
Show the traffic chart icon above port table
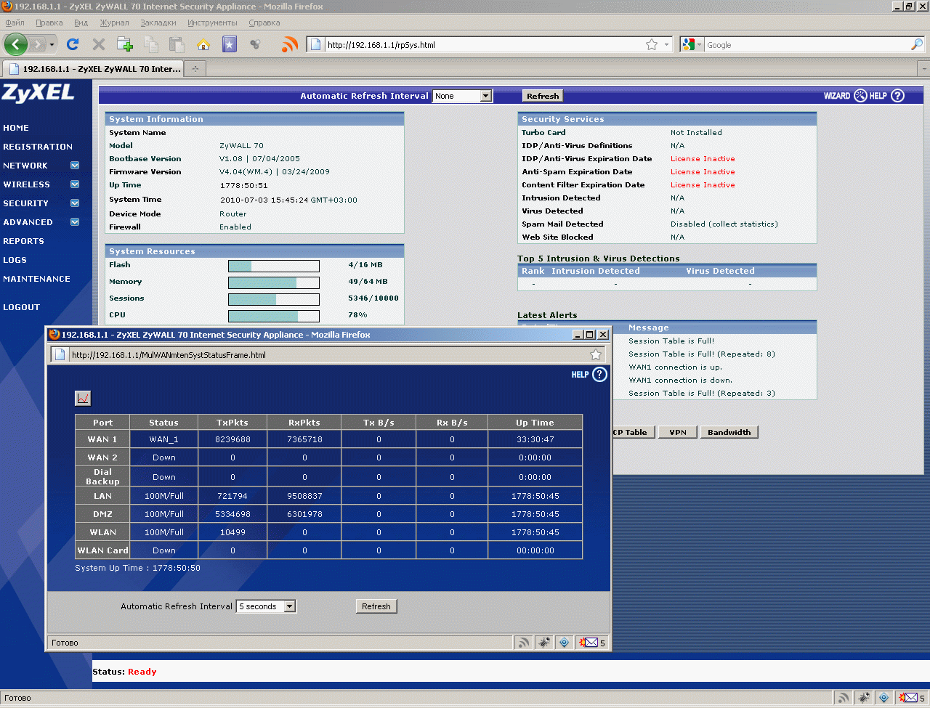click(x=83, y=398)
